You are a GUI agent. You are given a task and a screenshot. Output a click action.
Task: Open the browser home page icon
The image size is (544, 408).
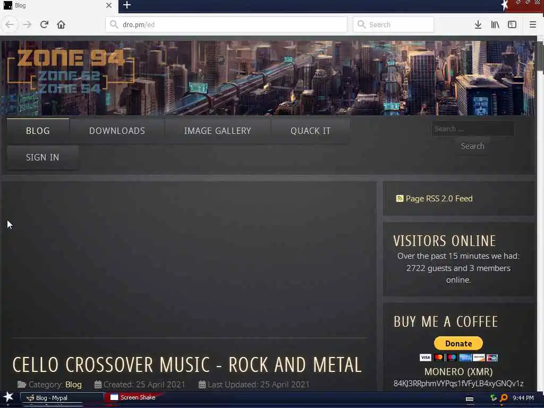click(61, 24)
